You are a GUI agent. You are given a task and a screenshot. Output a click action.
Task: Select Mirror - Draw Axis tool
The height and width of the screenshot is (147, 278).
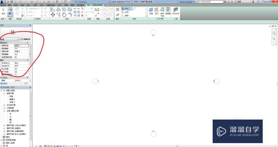point(70,9)
